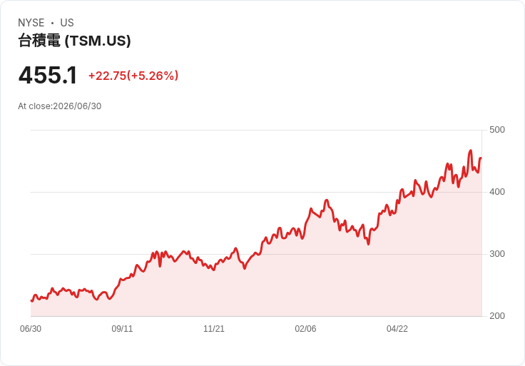Click the At close:2026/06/30 timestamp
Screen dimensions: 525x366
pos(60,106)
